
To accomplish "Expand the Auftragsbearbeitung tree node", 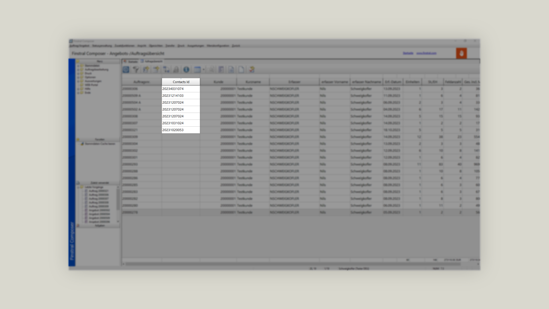I will pyautogui.click(x=78, y=70).
